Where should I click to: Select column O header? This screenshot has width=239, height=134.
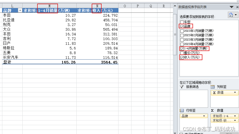(125, 6)
